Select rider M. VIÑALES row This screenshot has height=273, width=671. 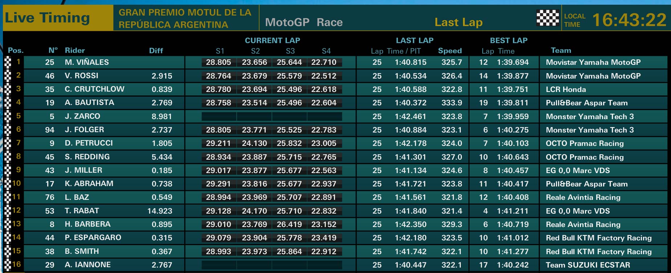click(x=335, y=62)
